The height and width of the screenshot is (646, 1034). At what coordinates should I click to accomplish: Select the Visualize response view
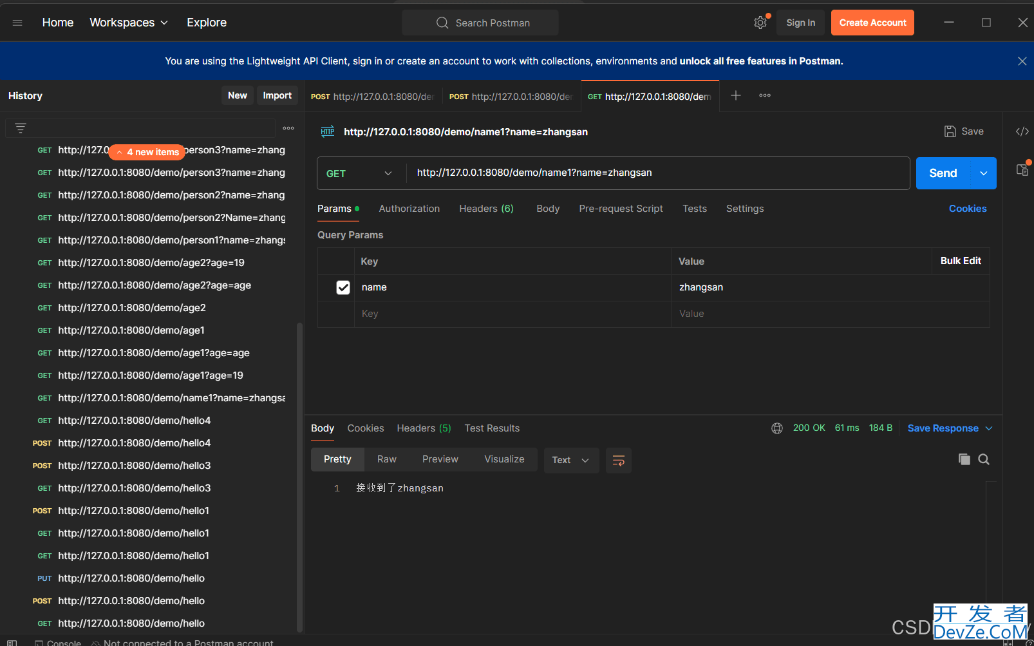click(x=504, y=459)
